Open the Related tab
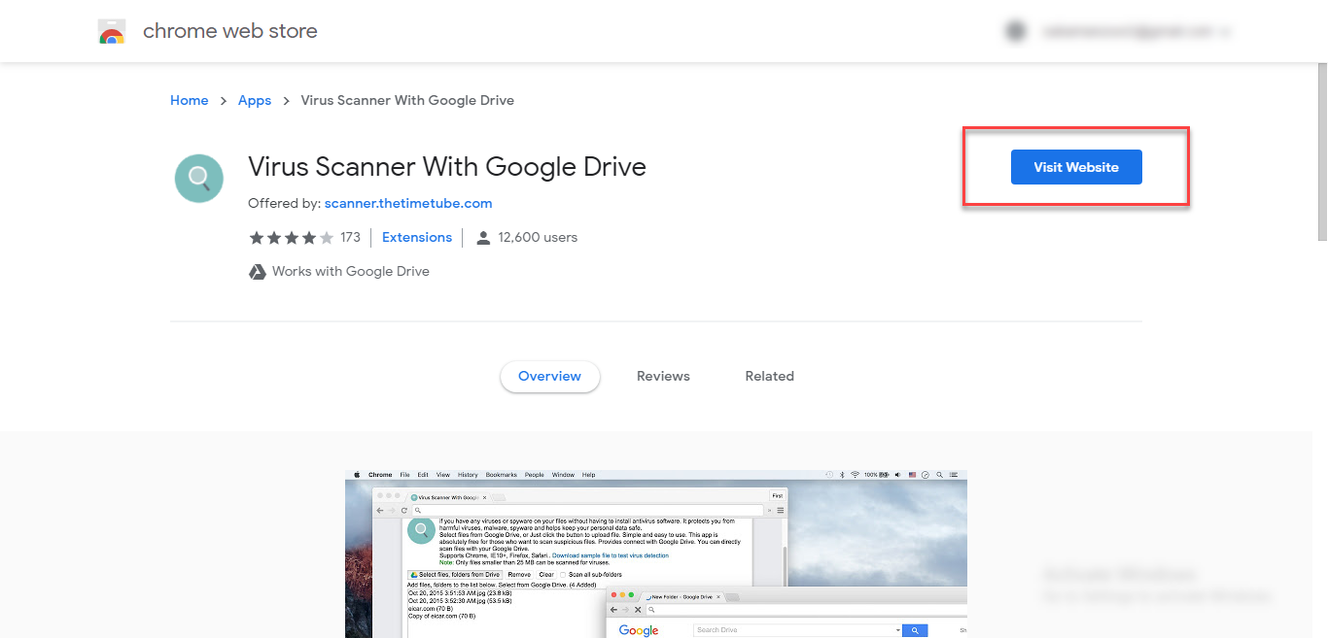Image resolution: width=1328 pixels, height=638 pixels. (x=770, y=376)
